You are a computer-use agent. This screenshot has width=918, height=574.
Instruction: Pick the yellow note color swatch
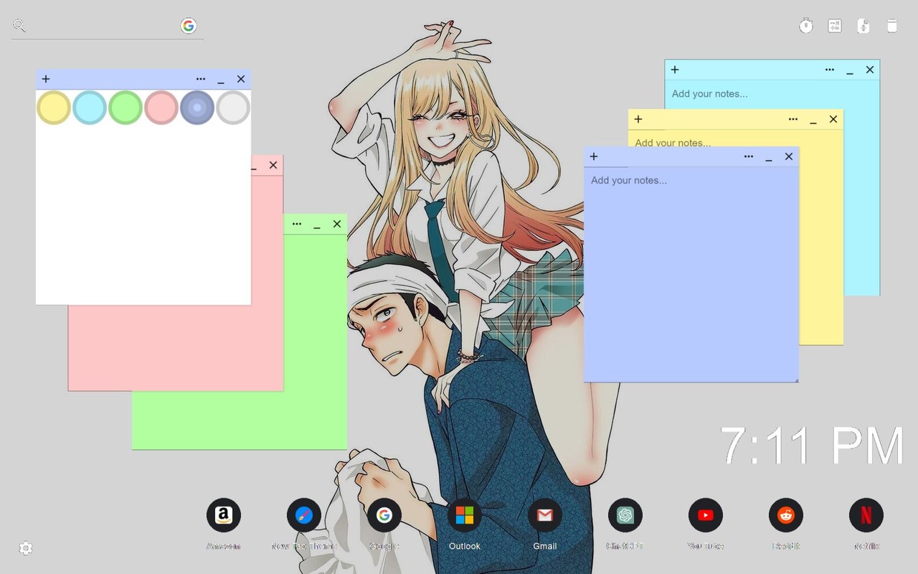coord(54,108)
